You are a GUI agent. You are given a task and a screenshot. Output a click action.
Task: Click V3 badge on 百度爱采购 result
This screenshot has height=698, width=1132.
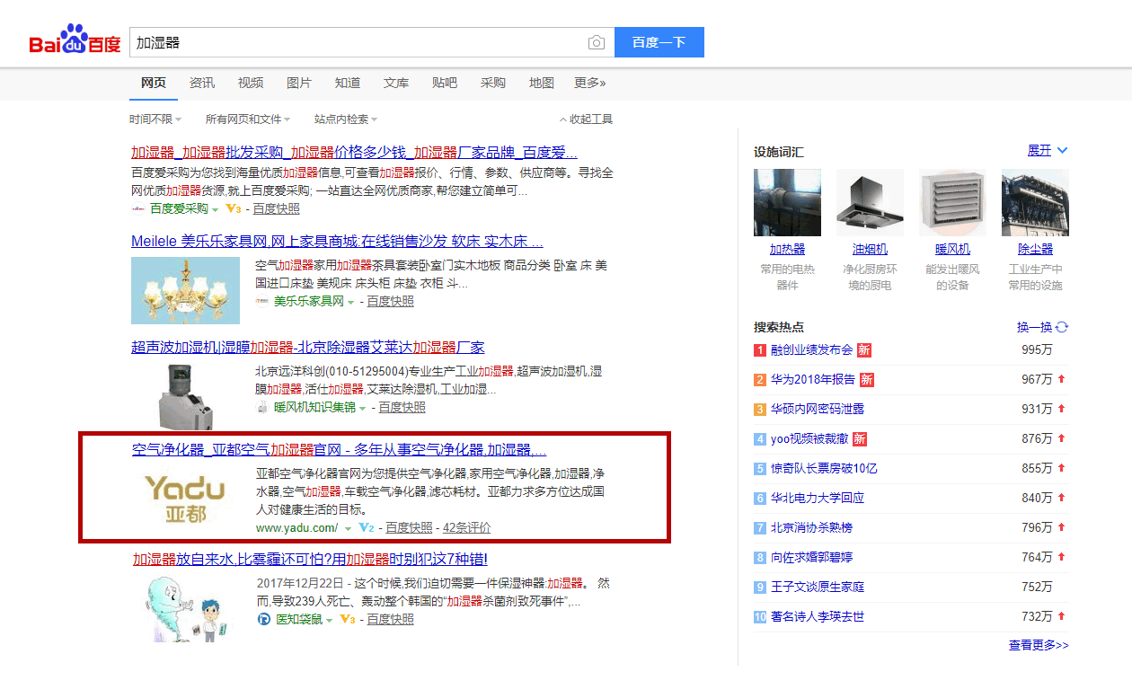click(234, 208)
